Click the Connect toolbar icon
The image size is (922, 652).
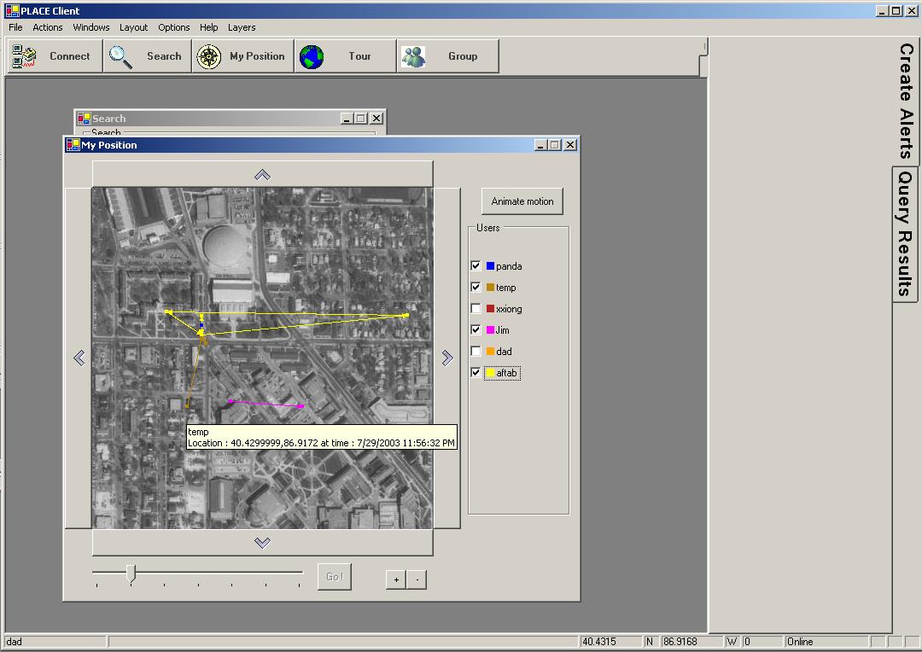pos(24,56)
